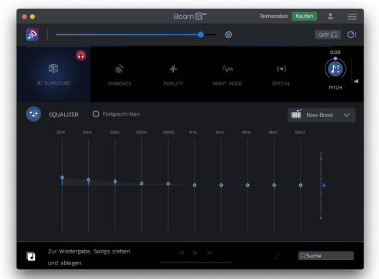The height and width of the screenshot is (279, 379).
Task: Click the green Kaufen button
Action: 305,16
